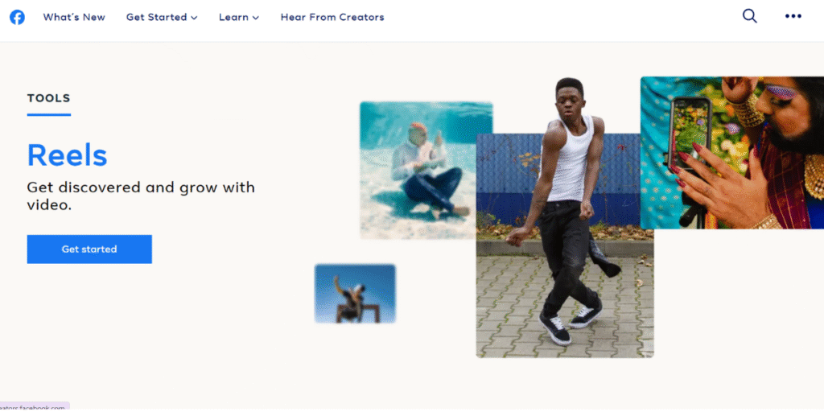Screen dimensions: 824x412
Task: Open the search magnifier icon
Action: pos(749,16)
